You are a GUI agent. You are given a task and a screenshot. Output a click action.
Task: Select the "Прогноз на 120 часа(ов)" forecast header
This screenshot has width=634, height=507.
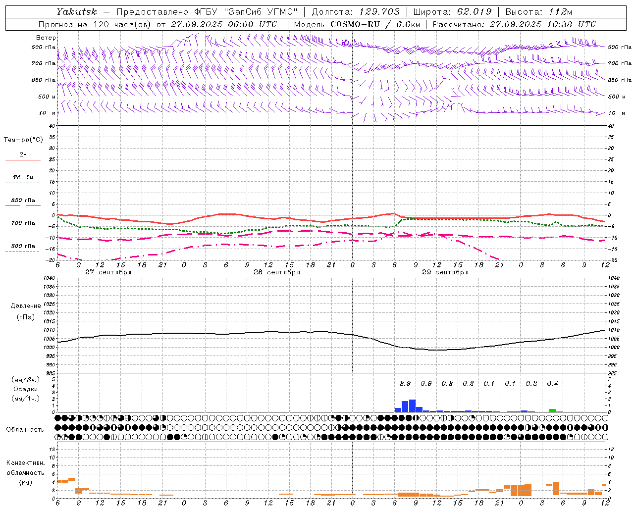click(94, 24)
